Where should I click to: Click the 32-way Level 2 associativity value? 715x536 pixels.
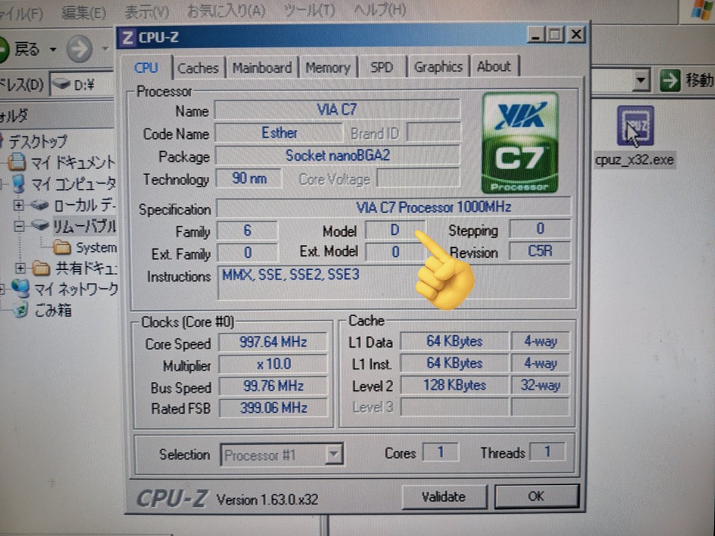(540, 385)
